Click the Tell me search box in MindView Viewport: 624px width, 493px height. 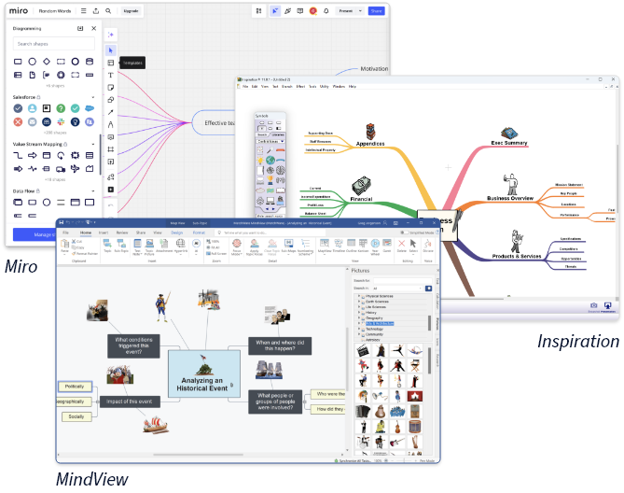click(270, 232)
